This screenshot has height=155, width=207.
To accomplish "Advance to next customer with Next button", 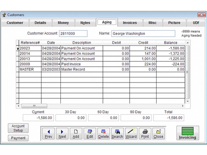I will point(62,133).
